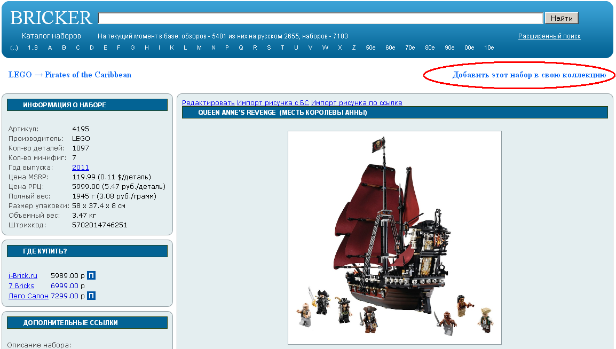Open Каталог наборов link
Screen dimensions: 616x349
point(51,36)
